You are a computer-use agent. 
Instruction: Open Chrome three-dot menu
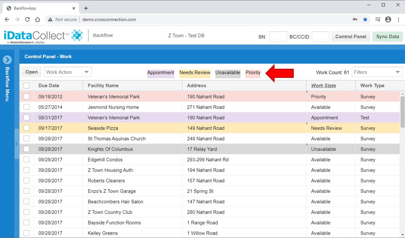click(398, 20)
